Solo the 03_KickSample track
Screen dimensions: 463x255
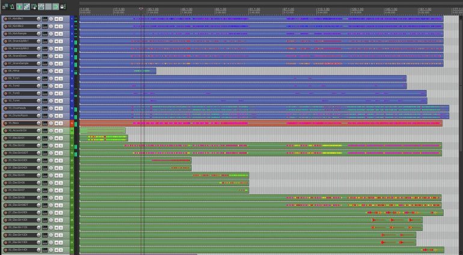pos(61,34)
